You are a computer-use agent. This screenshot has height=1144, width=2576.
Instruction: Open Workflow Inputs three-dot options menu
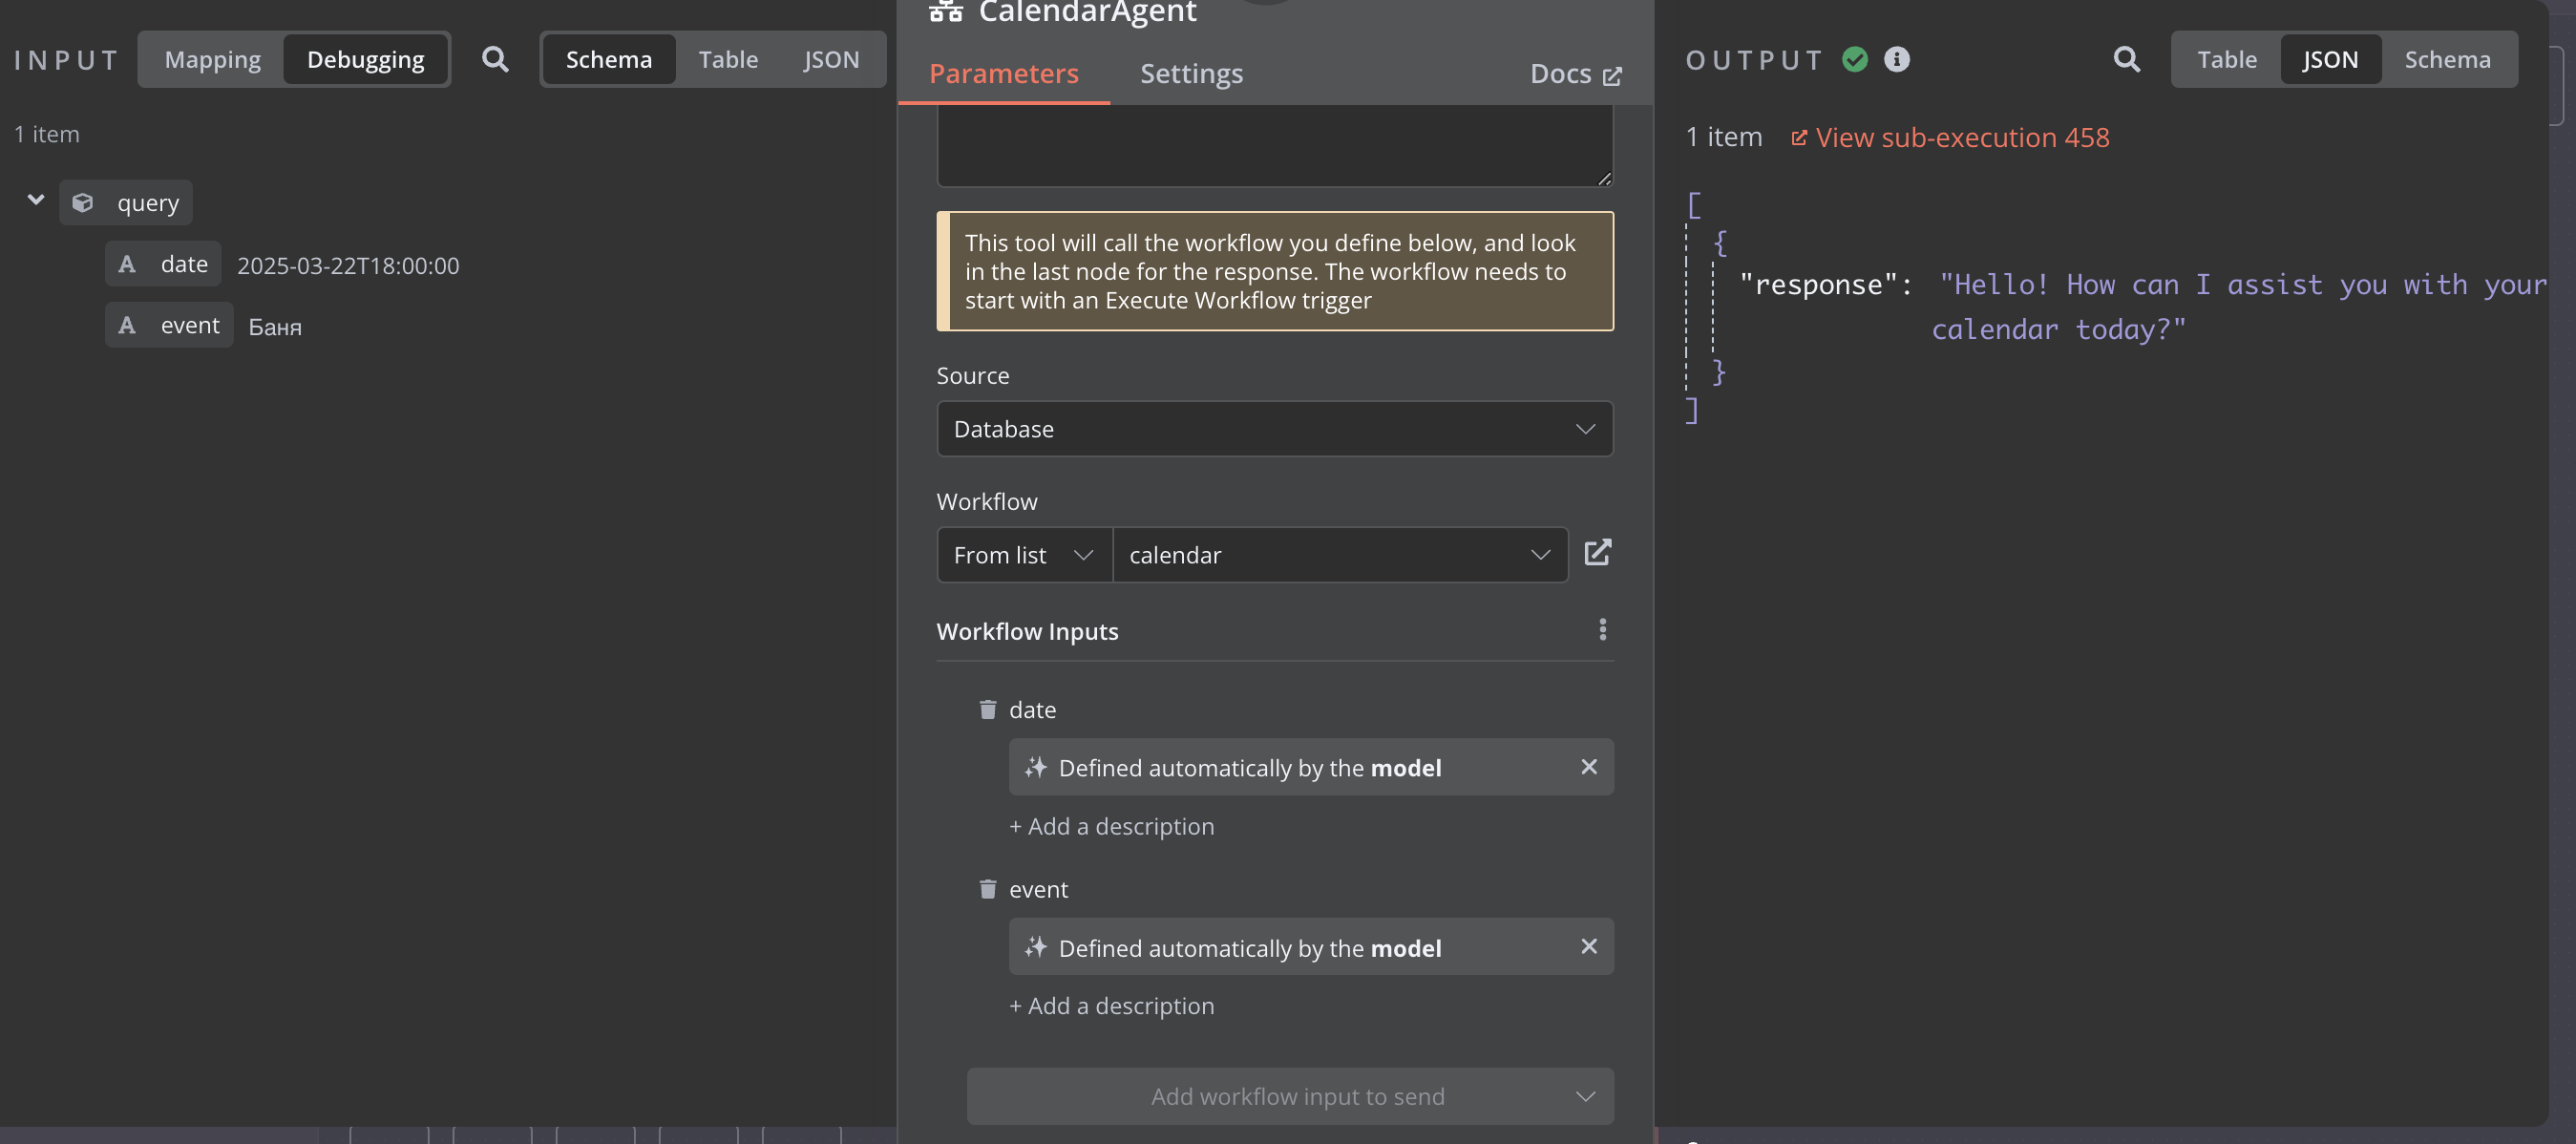[x=1603, y=629]
